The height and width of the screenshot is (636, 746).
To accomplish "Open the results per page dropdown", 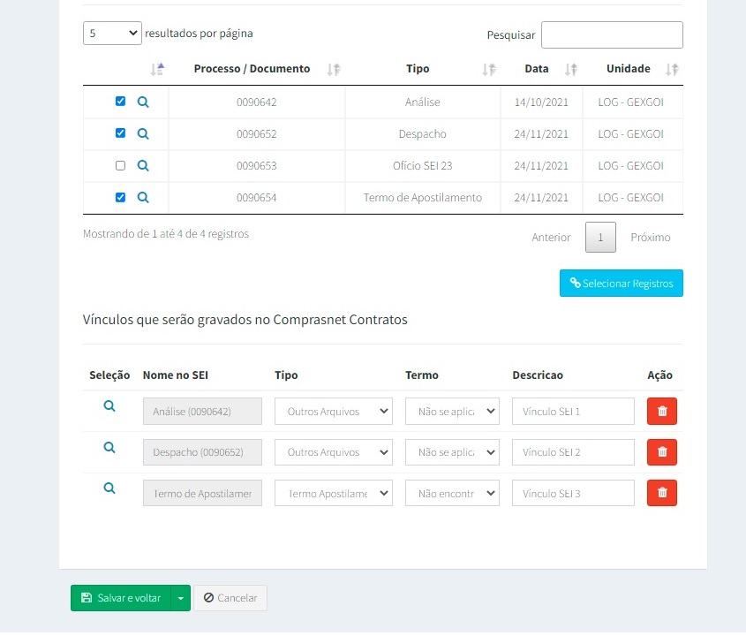I will point(112,34).
